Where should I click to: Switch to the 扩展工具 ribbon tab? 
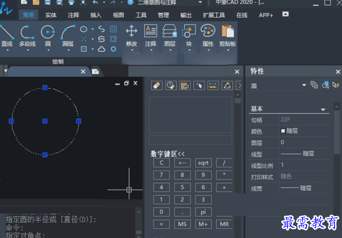pyautogui.click(x=214, y=15)
